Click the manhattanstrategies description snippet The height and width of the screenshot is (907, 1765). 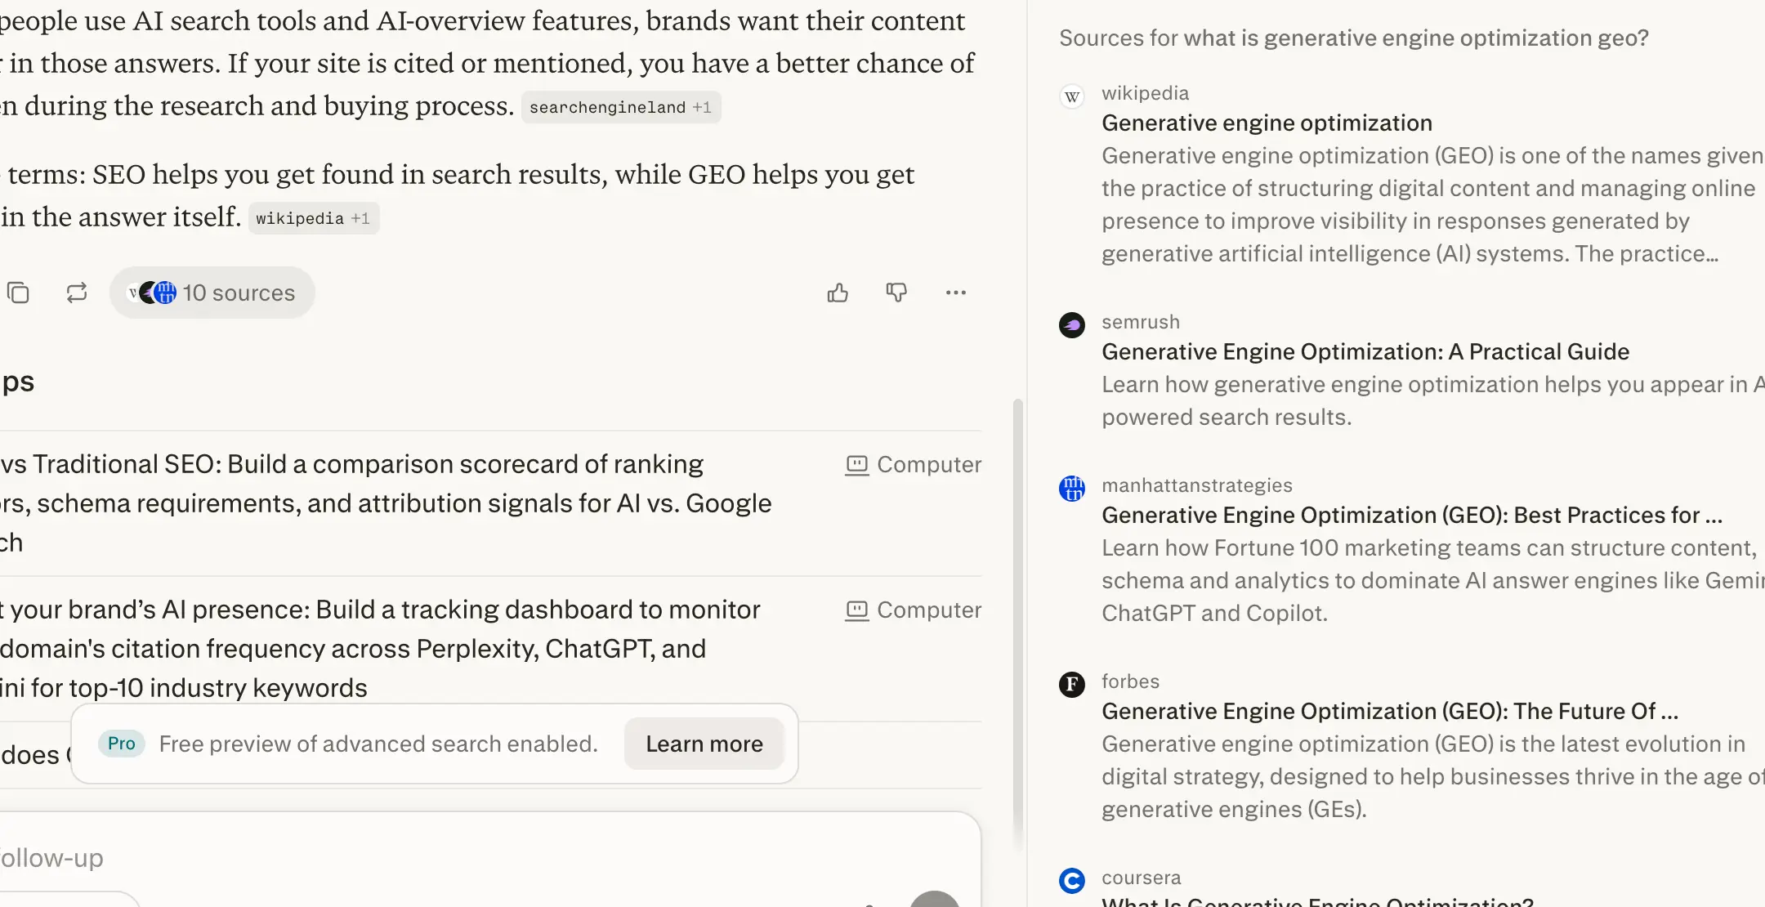click(1433, 581)
